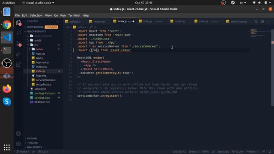The height and width of the screenshot is (154, 274).
Task: Click the Steam tray icon in top bar
Action: [233, 3]
